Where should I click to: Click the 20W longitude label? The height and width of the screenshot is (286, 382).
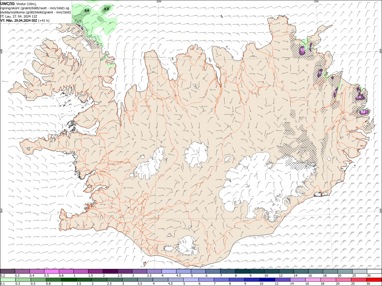(x=159, y=1)
